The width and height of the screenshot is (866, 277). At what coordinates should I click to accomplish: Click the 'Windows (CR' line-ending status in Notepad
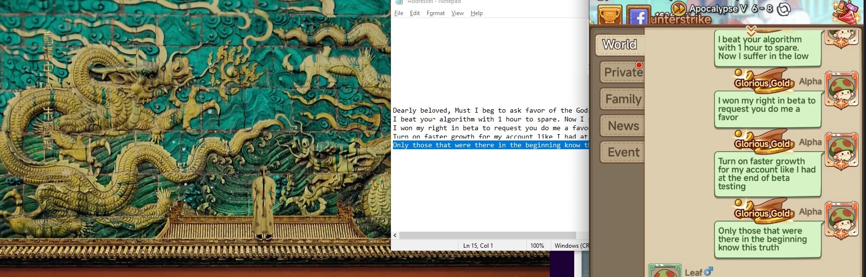click(x=571, y=246)
